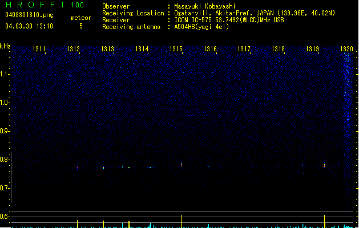This screenshot has width=359, height=228.
Task: Click the 0.7 kHz frequency label
Action: point(5,188)
